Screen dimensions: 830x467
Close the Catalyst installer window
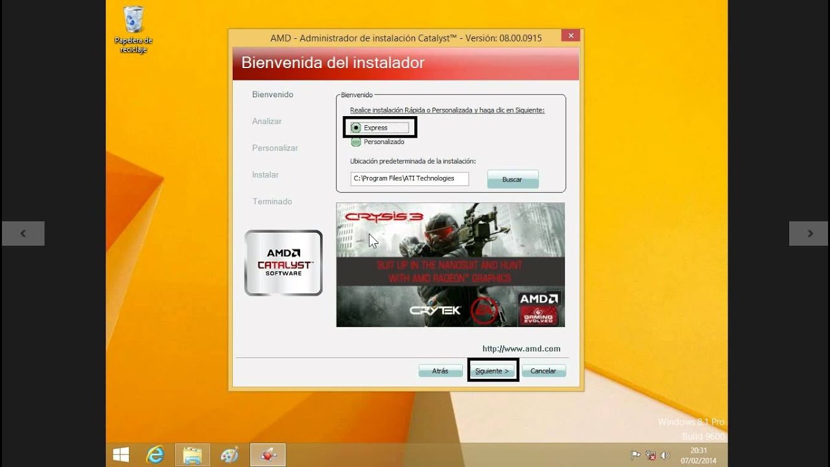[571, 36]
